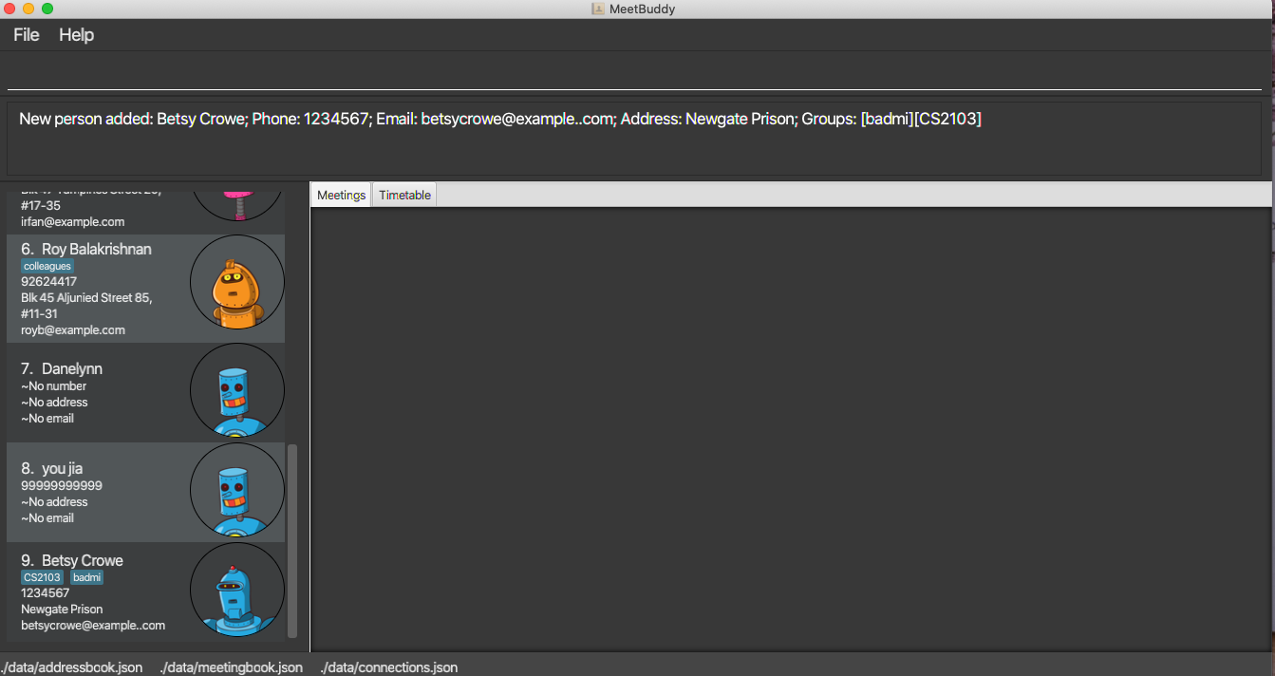1275x676 pixels.
Task: Select contact 6. Roy Balakrishnan
Action: coord(146,289)
